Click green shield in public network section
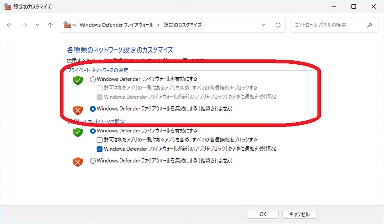This screenshot has height=224, width=384. tap(78, 132)
